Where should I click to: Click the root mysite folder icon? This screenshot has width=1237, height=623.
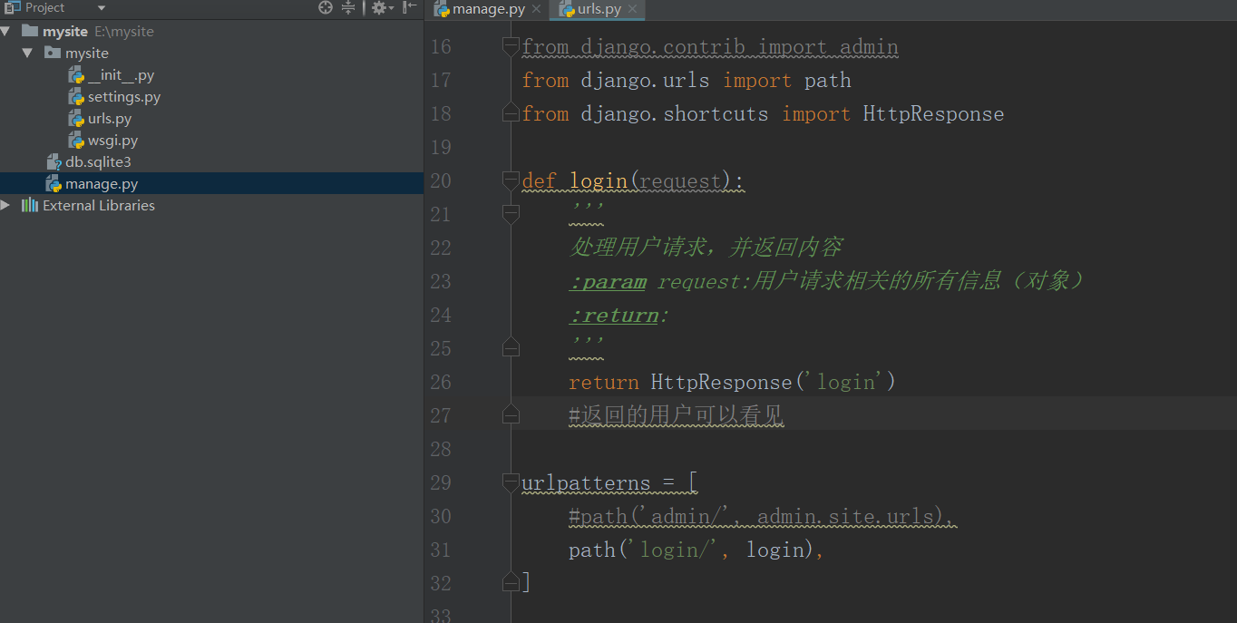(x=30, y=31)
